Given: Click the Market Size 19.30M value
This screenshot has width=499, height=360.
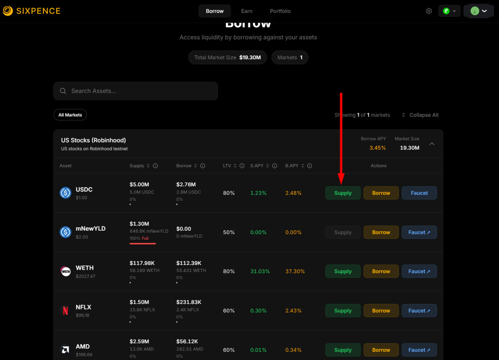Looking at the screenshot, I should pyautogui.click(x=410, y=148).
